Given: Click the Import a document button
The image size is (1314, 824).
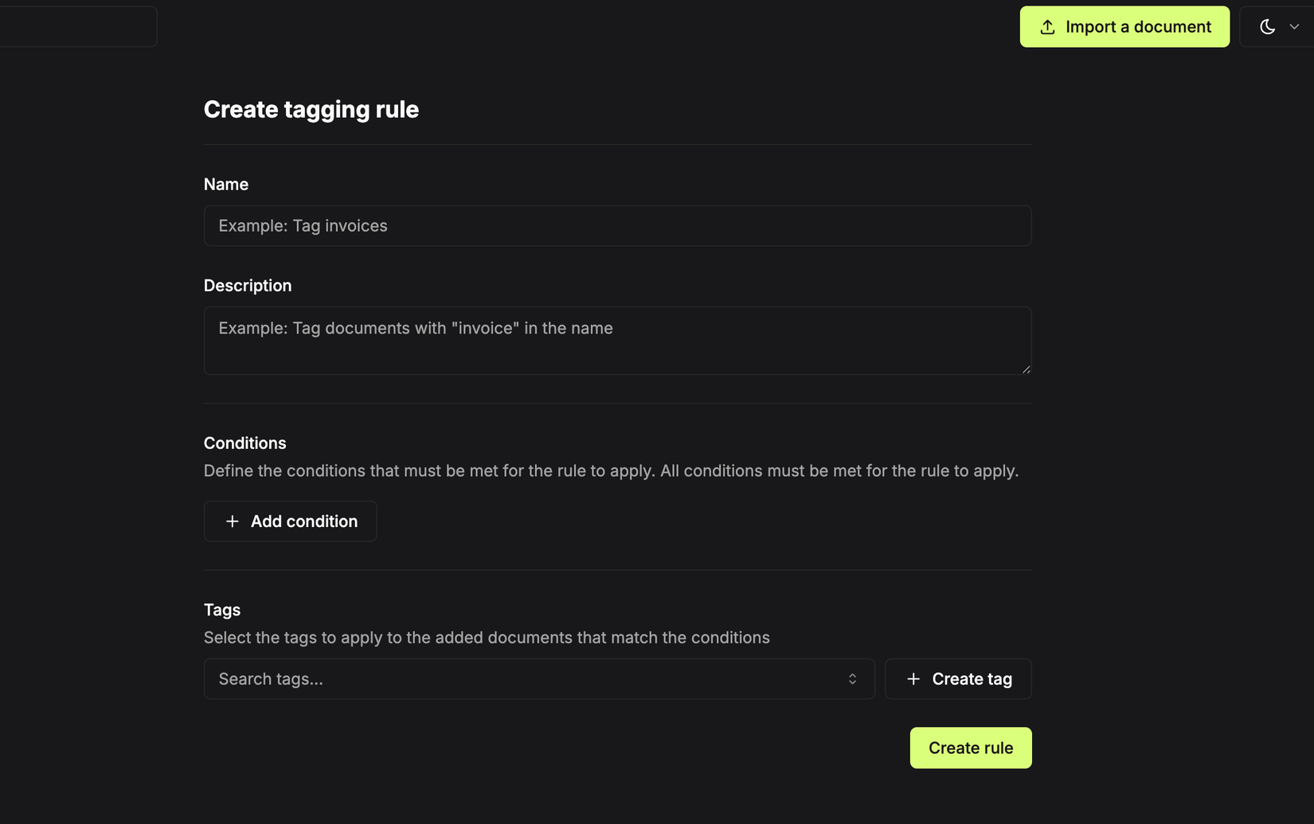Looking at the screenshot, I should (x=1124, y=25).
